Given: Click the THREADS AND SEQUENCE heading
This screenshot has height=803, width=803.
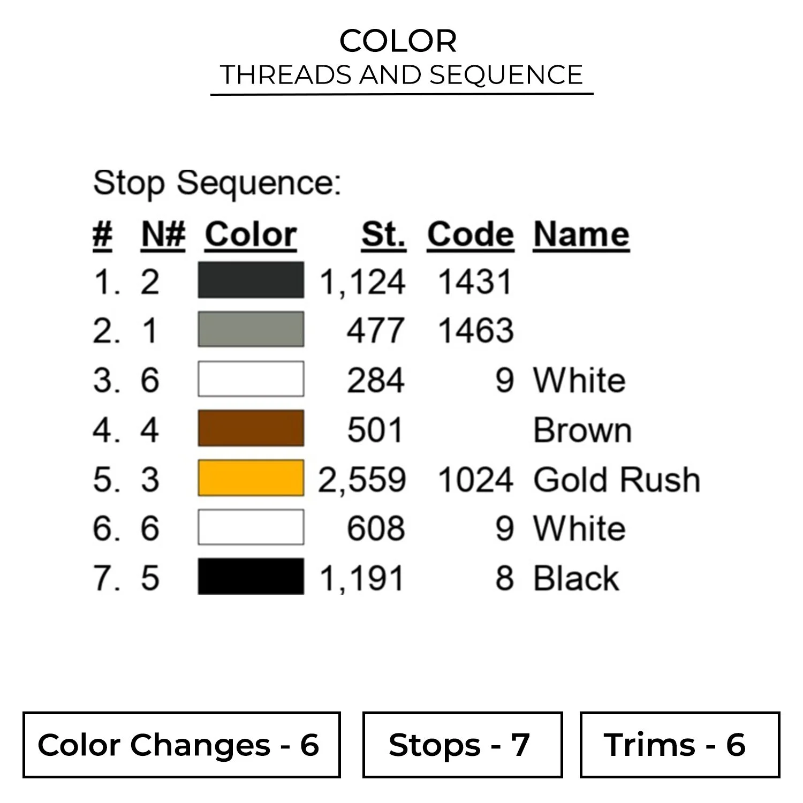Looking at the screenshot, I should 401,75.
